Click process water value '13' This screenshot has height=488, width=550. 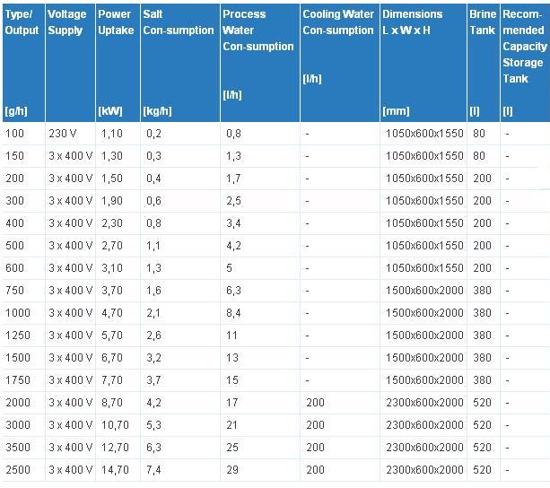(232, 358)
